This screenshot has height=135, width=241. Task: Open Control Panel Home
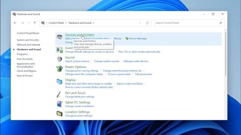point(28,33)
